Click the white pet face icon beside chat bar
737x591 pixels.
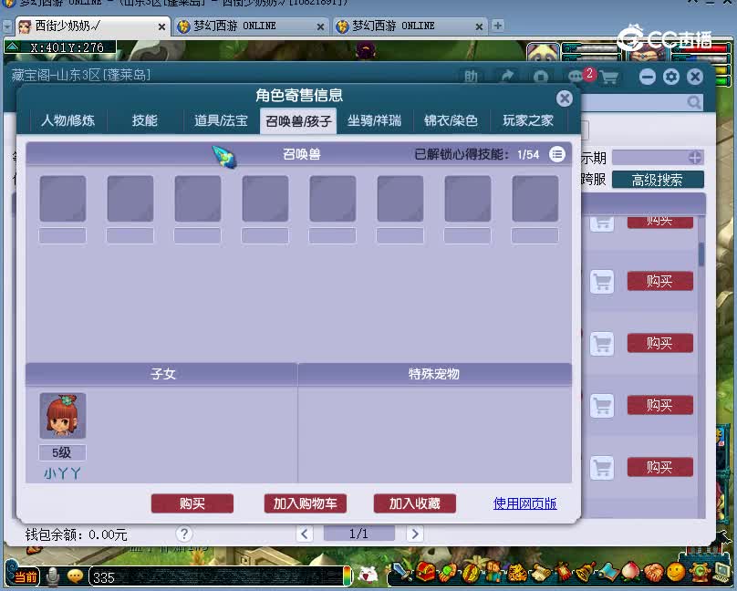pyautogui.click(x=368, y=575)
